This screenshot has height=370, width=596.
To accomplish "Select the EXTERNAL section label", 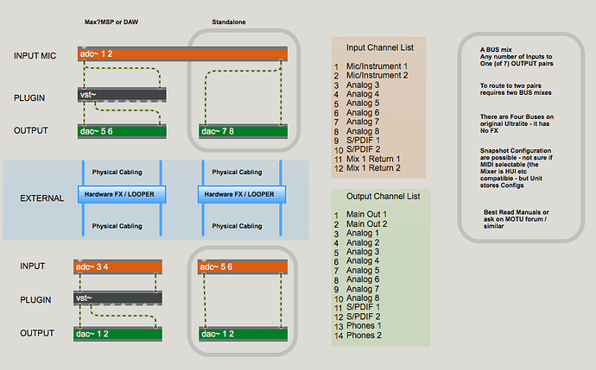I will [x=42, y=198].
